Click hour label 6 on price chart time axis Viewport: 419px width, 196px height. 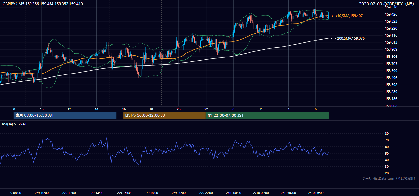coord(316,109)
